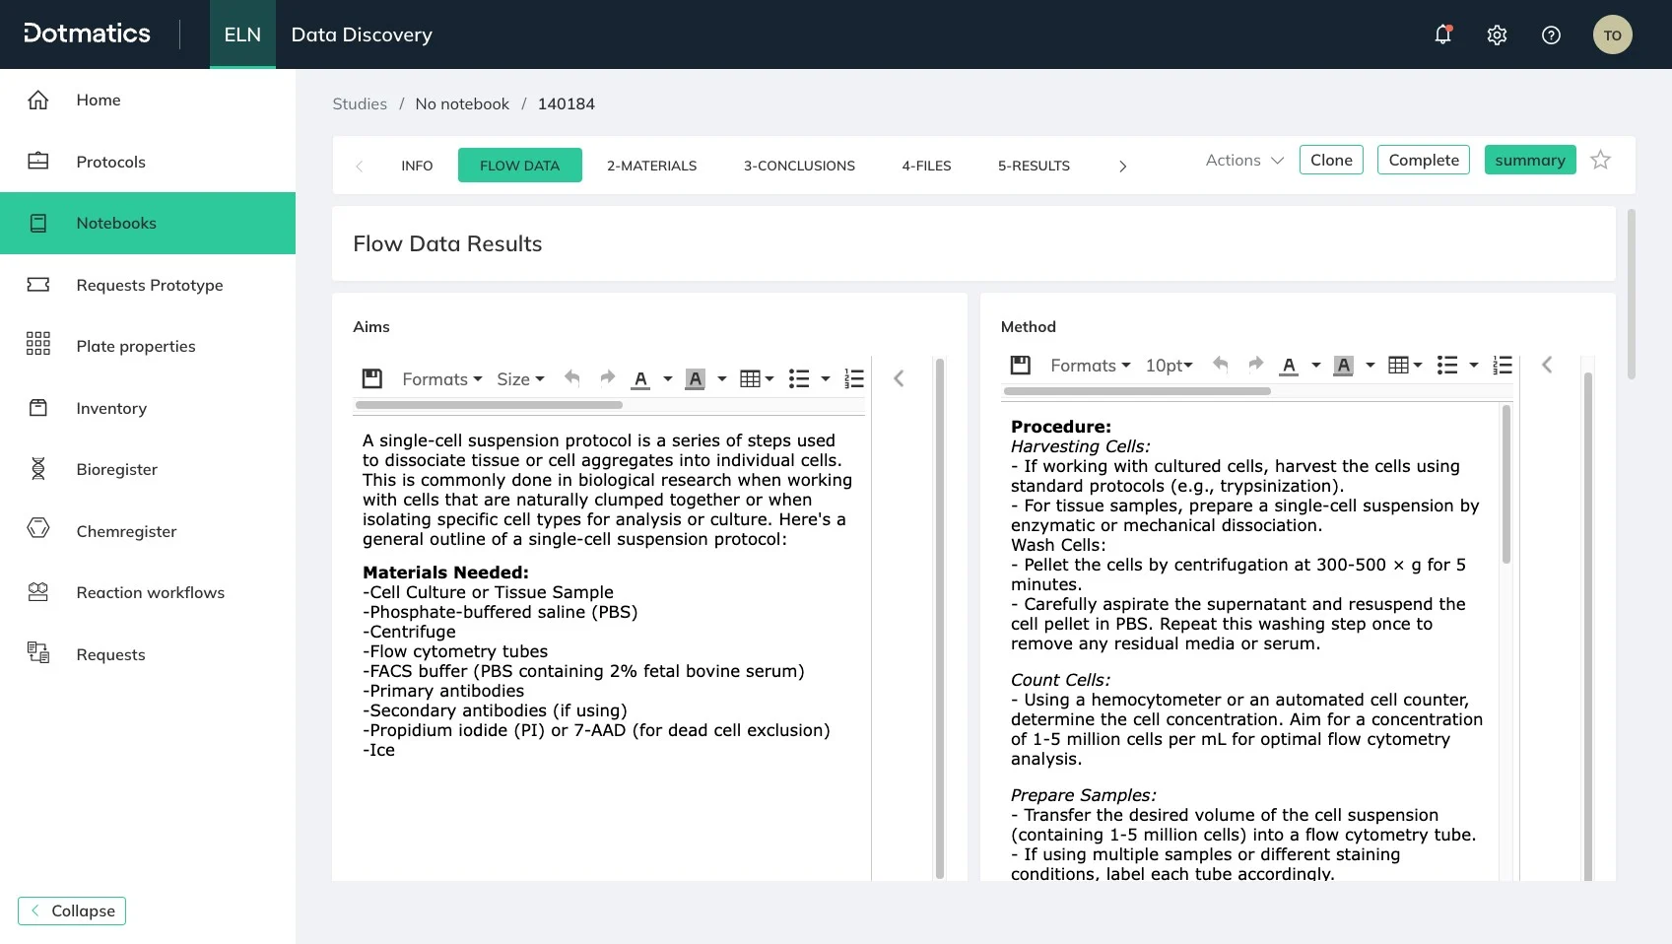Insert a table in the Aims editor
Image resolution: width=1672 pixels, height=944 pixels.
coord(751,377)
